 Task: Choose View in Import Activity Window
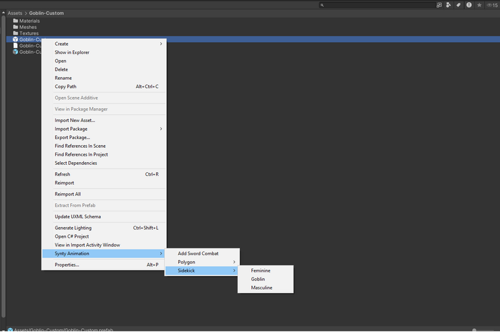(x=104, y=245)
